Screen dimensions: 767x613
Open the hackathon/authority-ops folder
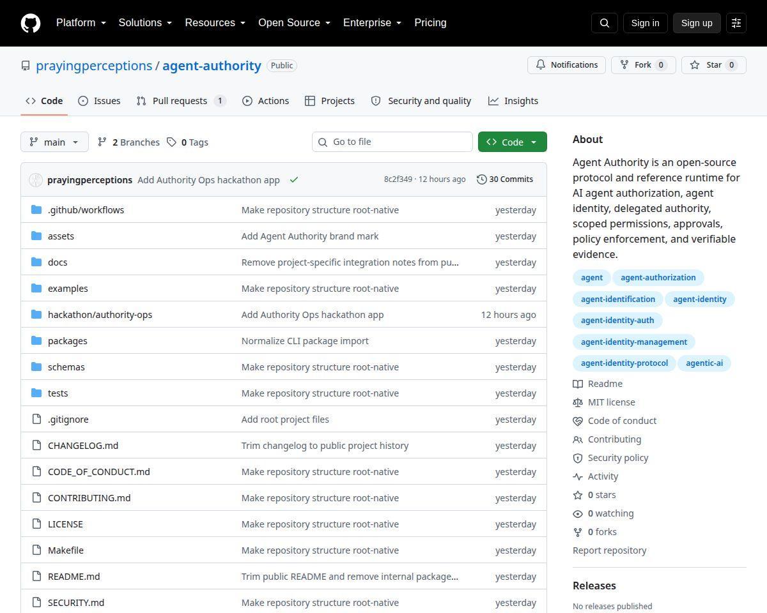point(100,314)
